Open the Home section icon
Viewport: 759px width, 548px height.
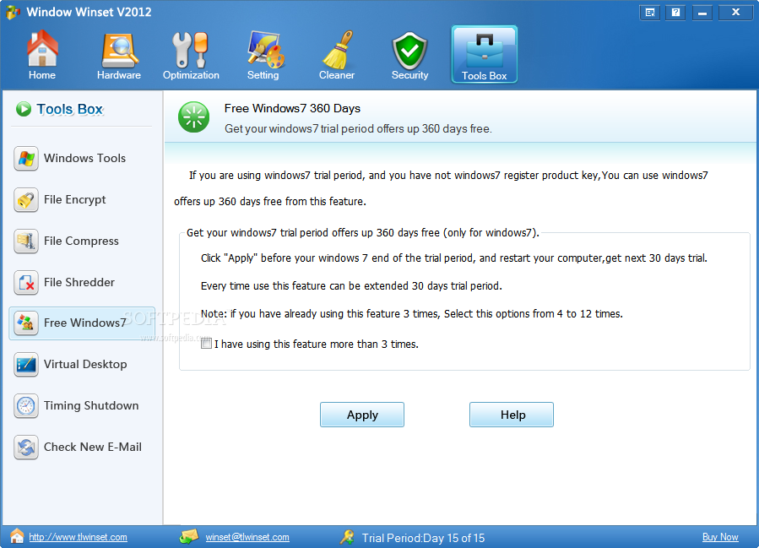pos(42,49)
